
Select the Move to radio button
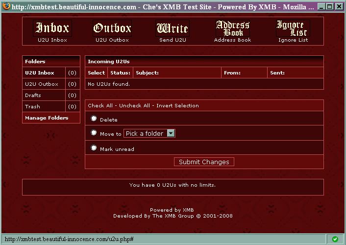coord(94,133)
